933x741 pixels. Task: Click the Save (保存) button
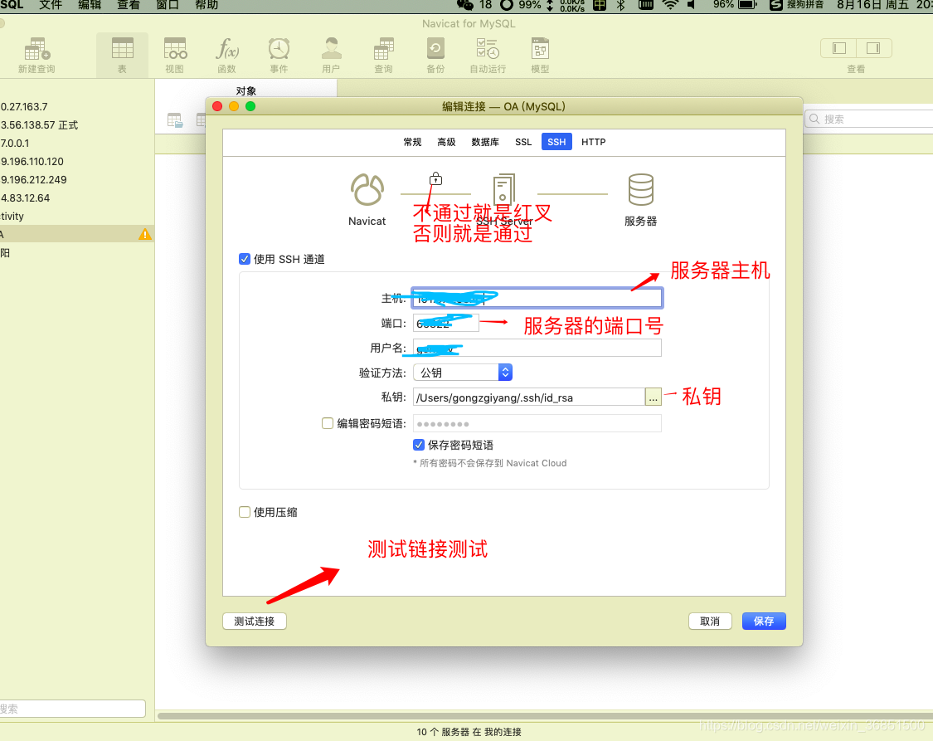[x=764, y=621]
